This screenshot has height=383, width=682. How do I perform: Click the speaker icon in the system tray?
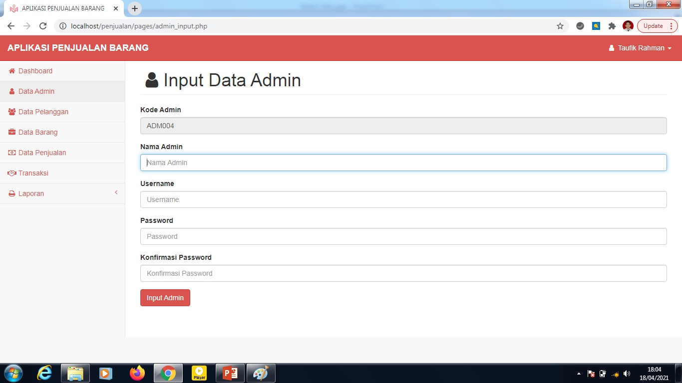(x=627, y=373)
